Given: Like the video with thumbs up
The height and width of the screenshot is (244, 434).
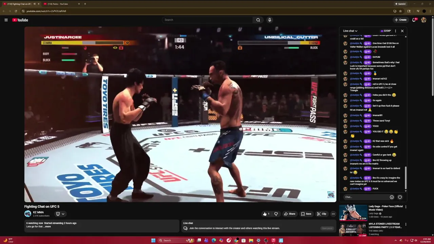Looking at the screenshot, I should [266, 214].
